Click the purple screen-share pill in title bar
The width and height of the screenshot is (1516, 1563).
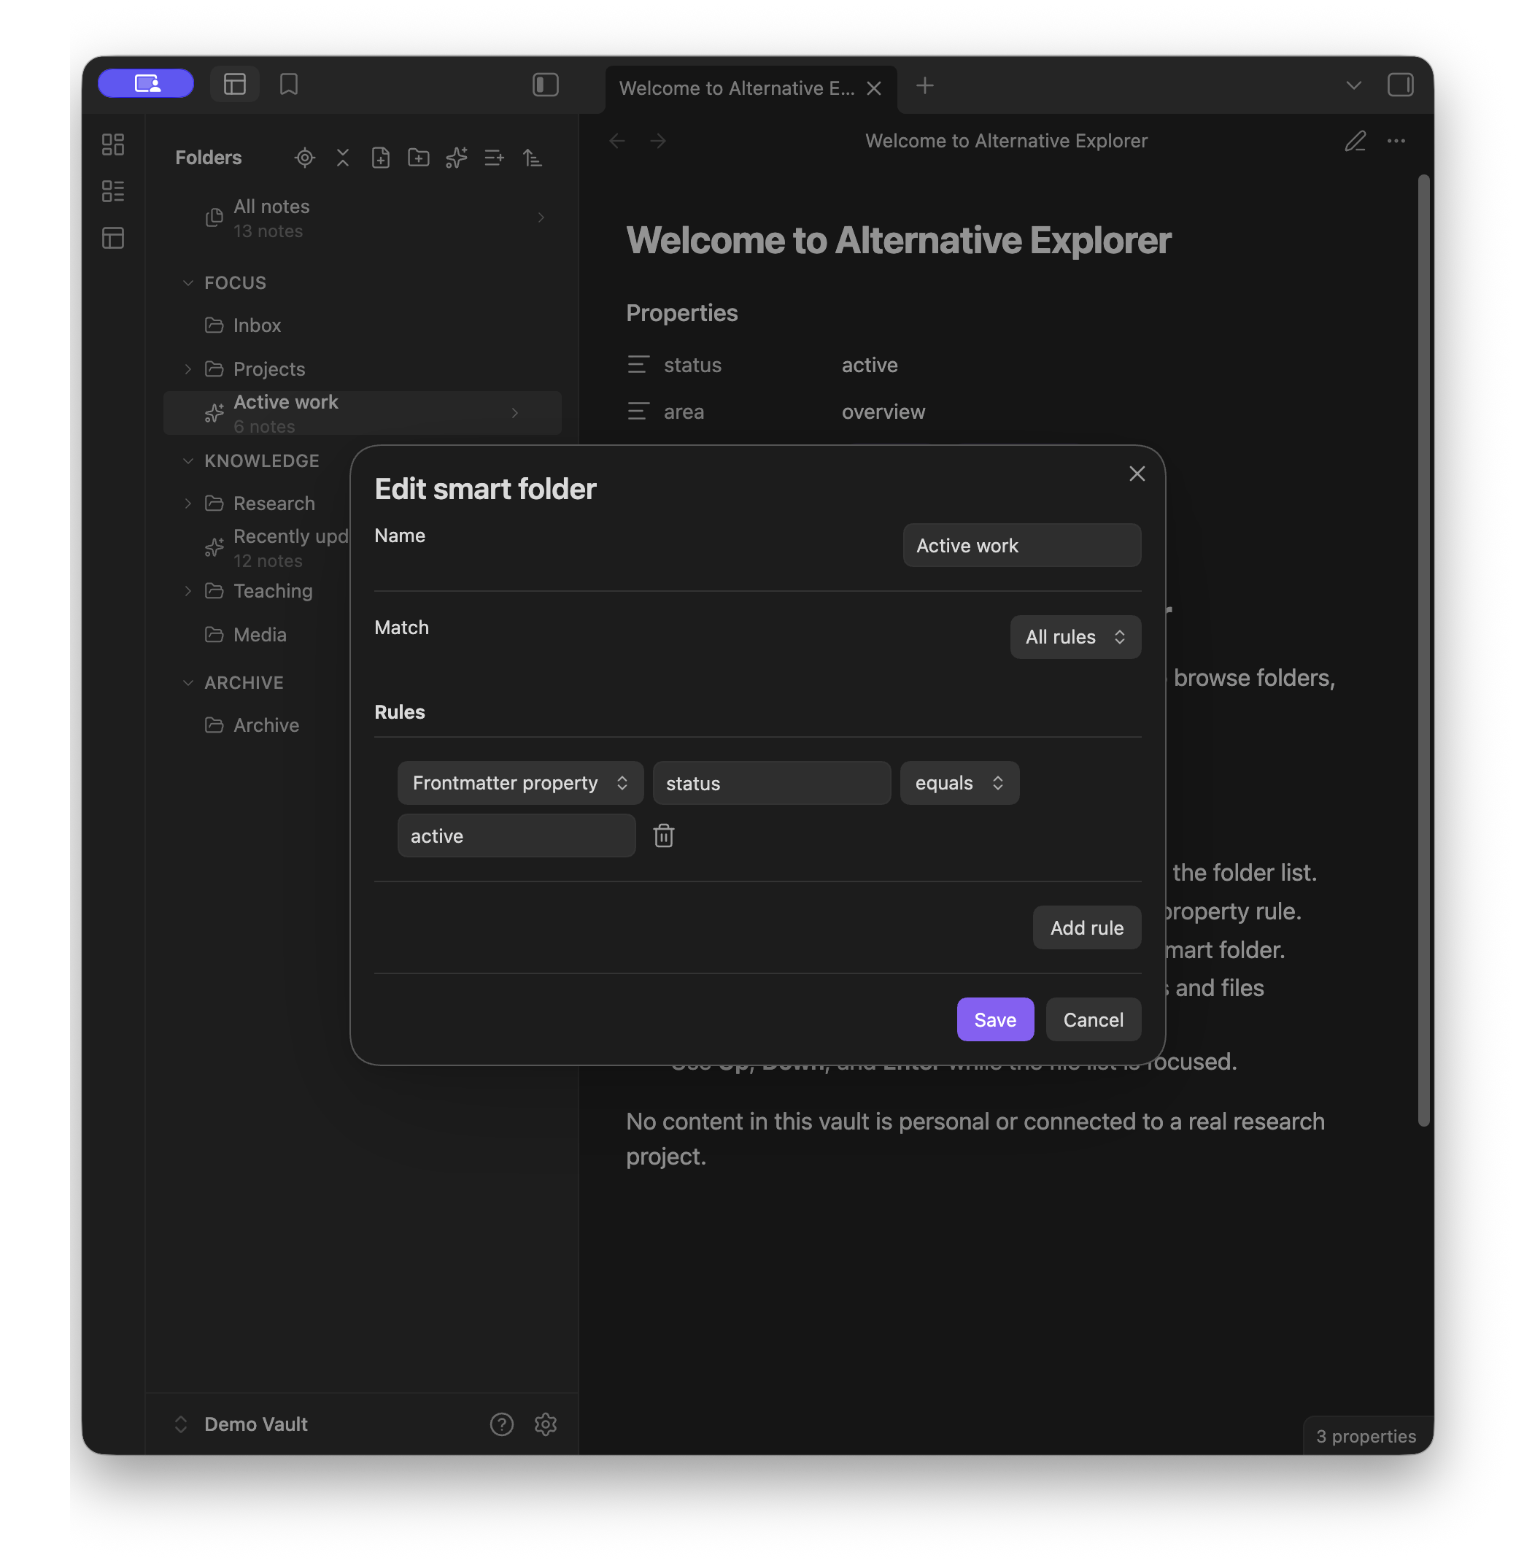[146, 83]
